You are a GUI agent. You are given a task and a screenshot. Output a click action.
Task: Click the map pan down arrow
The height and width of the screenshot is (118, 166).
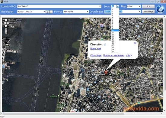[x=6, y=26]
